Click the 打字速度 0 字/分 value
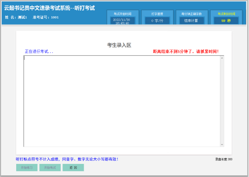This screenshot has height=177, width=249. click(x=157, y=21)
